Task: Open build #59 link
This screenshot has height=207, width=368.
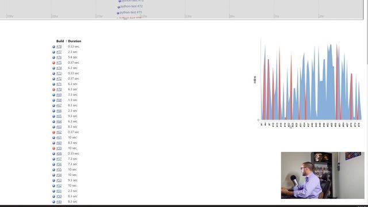Action: click(59, 148)
